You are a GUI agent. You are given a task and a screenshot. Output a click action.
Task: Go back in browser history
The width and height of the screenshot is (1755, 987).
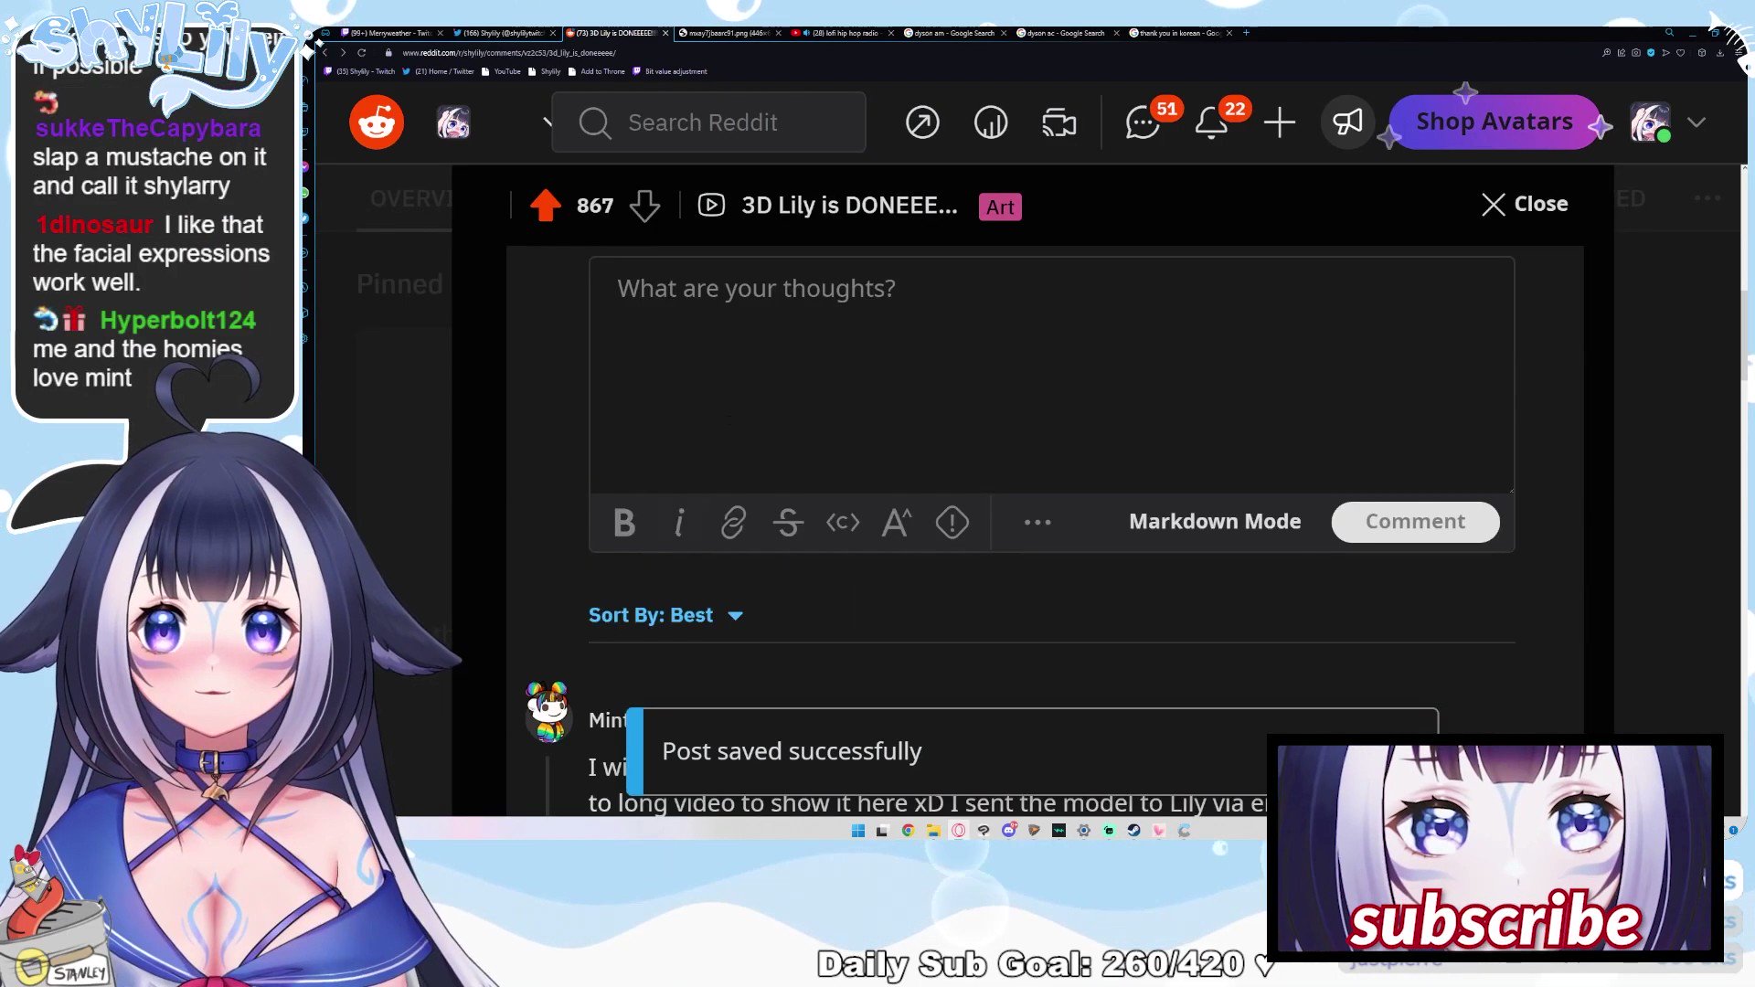325,53
